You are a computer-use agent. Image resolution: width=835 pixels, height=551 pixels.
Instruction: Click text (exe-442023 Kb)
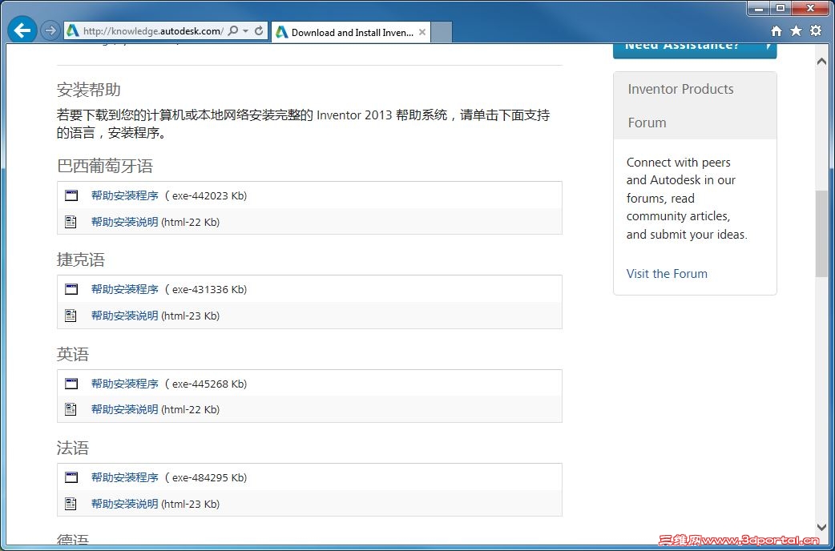pos(206,195)
